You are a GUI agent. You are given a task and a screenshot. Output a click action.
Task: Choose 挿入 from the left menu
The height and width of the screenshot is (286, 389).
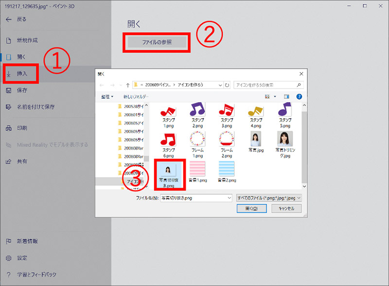pyautogui.click(x=22, y=73)
